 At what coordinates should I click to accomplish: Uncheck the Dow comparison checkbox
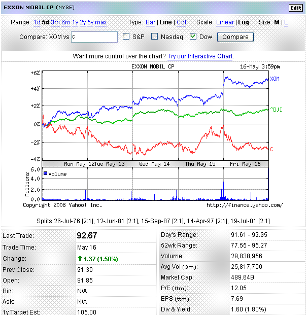(x=193, y=37)
